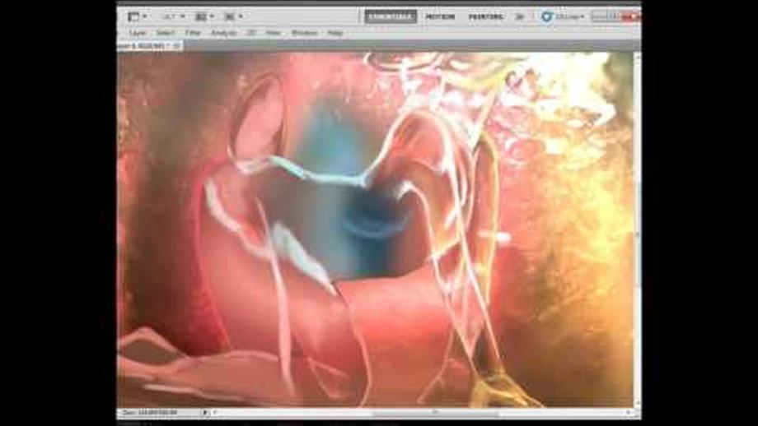
Task: Click the arrange documents icon
Action: [200, 16]
